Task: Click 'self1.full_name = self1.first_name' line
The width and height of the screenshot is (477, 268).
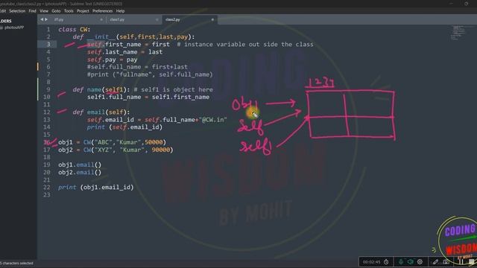Action: 148,97
